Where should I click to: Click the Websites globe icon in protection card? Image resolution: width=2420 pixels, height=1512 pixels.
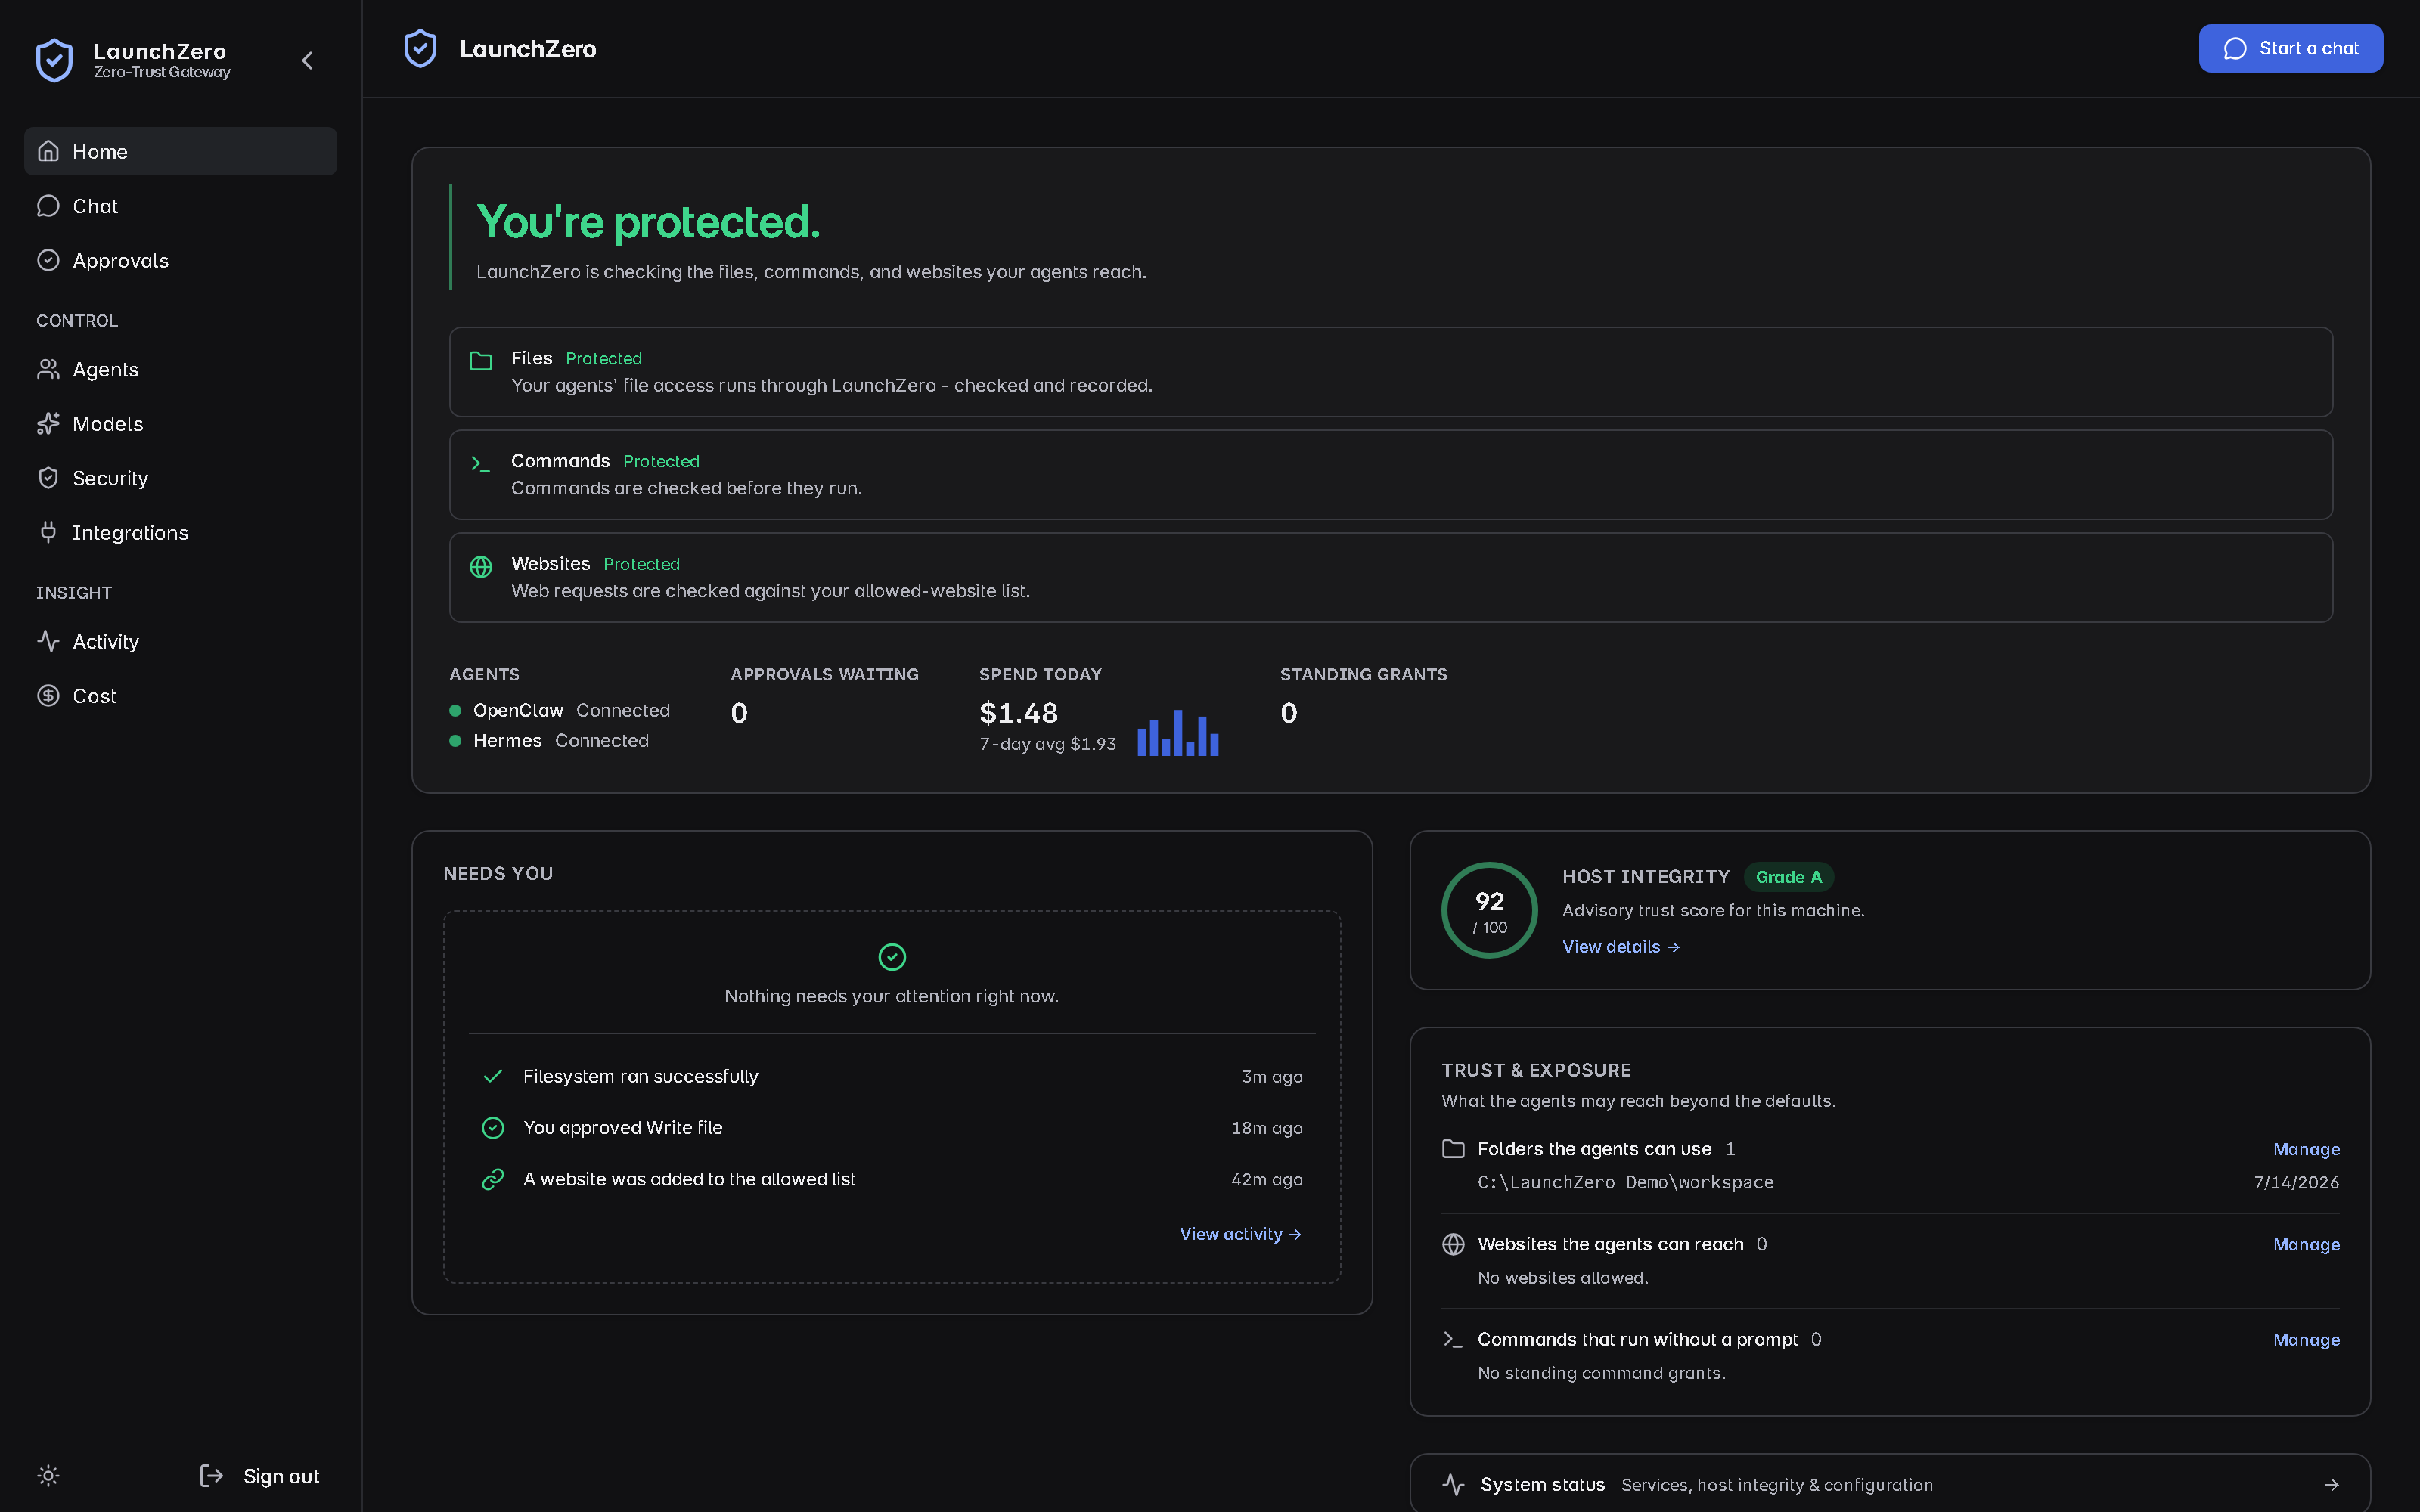click(481, 567)
